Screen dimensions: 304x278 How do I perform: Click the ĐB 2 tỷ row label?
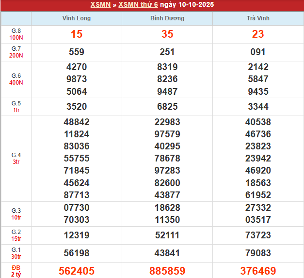(x=16, y=271)
